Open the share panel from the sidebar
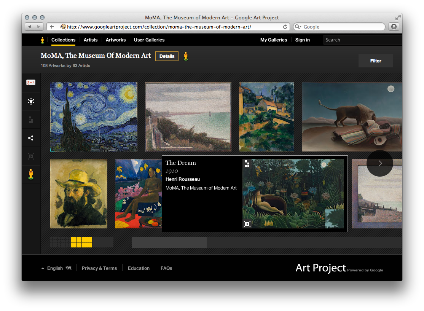Screen dimensions: 424x311 click(x=31, y=138)
